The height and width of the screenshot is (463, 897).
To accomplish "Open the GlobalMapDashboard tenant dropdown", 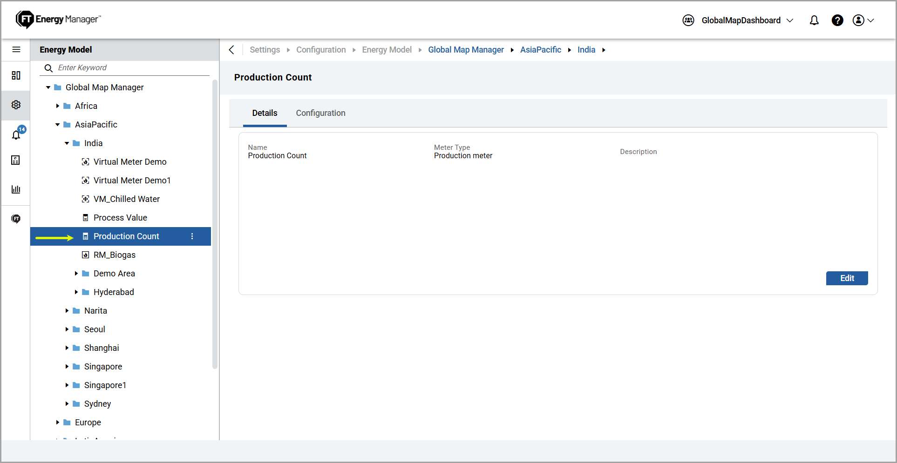I will coord(747,20).
